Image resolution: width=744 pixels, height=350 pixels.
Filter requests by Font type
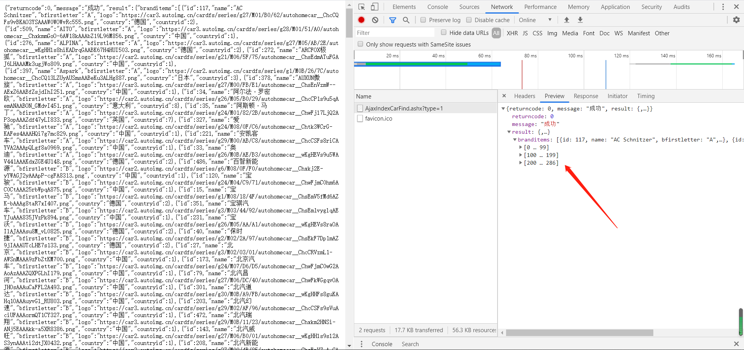(589, 33)
